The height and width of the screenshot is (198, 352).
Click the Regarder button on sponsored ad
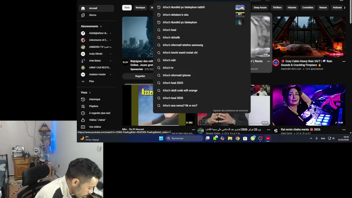click(x=140, y=76)
